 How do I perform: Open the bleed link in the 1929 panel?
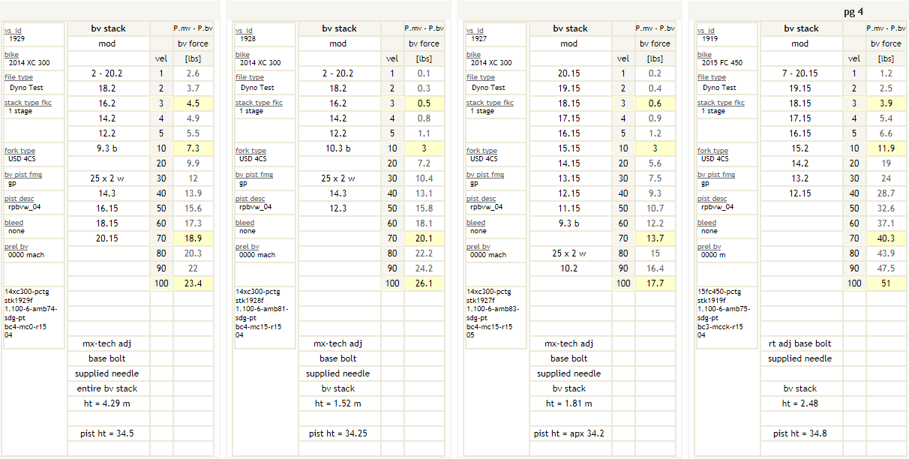point(12,223)
